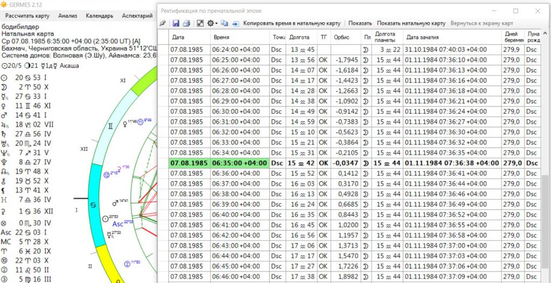Click conception date 01.11.1984 07:36:38 +04:00
The width and height of the screenshot is (551, 283).
[x=451, y=163]
